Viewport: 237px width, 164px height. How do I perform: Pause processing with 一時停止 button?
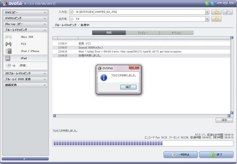click(181, 155)
